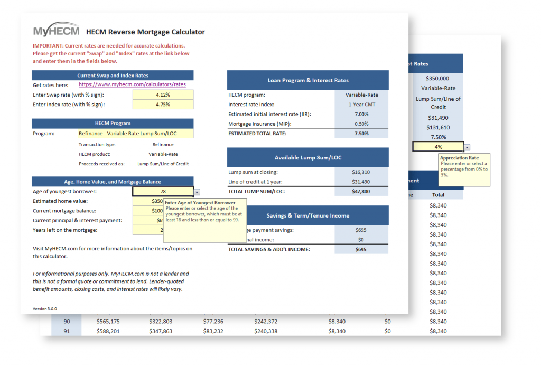Click the age 90 row label in back sheet
Image resolution: width=541 pixels, height=367 pixels.
click(67, 322)
